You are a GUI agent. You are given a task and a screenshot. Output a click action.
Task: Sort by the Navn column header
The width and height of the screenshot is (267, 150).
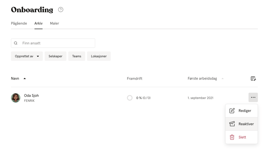(x=15, y=78)
